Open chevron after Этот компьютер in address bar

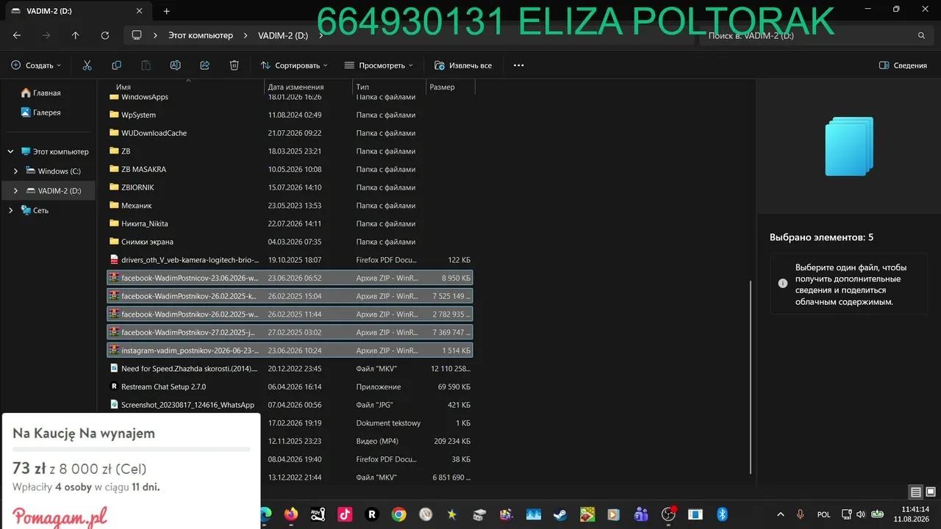(246, 35)
